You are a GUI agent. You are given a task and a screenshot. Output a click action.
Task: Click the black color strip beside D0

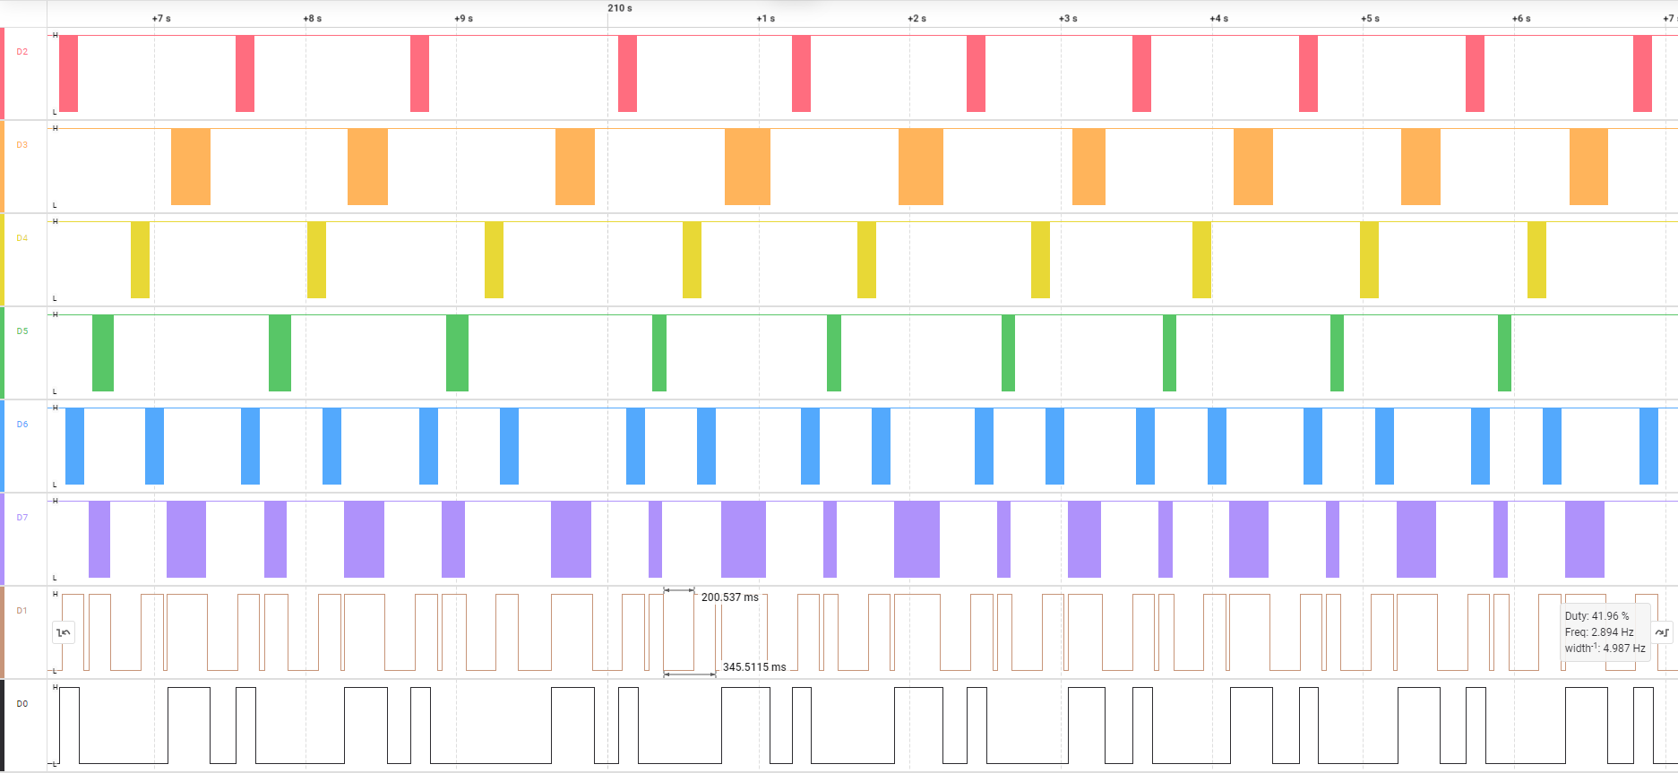(3, 726)
